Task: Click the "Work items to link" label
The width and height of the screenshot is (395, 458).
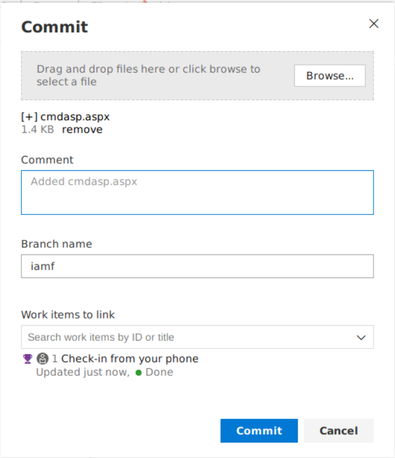Action: pos(68,314)
